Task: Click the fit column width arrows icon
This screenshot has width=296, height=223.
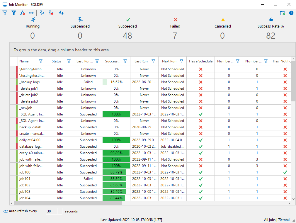Action: pos(31,13)
